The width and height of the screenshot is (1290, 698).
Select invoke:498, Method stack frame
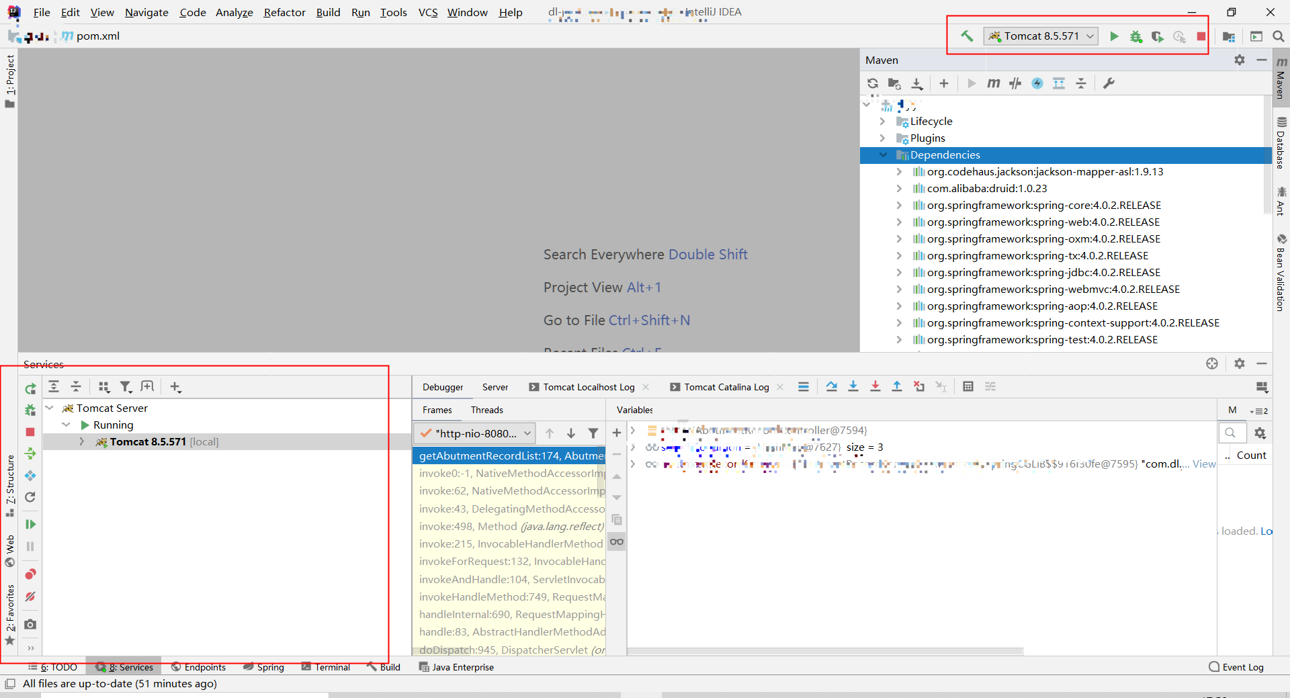coord(509,526)
